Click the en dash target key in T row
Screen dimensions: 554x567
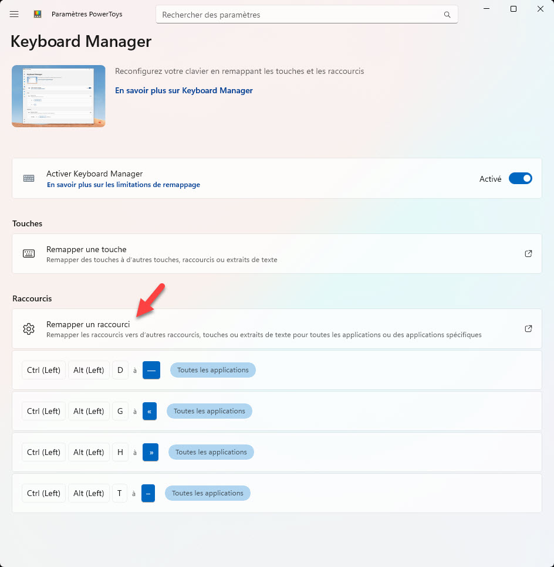pos(148,493)
